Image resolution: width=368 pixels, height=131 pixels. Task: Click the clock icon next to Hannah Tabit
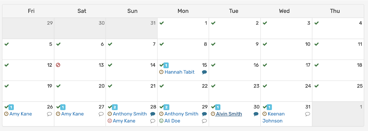(x=161, y=72)
